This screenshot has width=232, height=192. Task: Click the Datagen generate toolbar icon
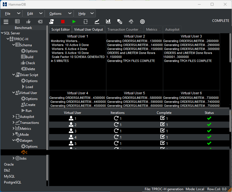coord(131,22)
